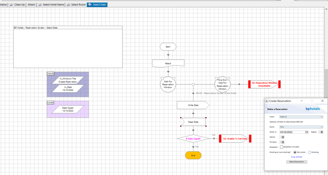Close the Create Reservation window
The image size is (328, 175).
click(322, 101)
